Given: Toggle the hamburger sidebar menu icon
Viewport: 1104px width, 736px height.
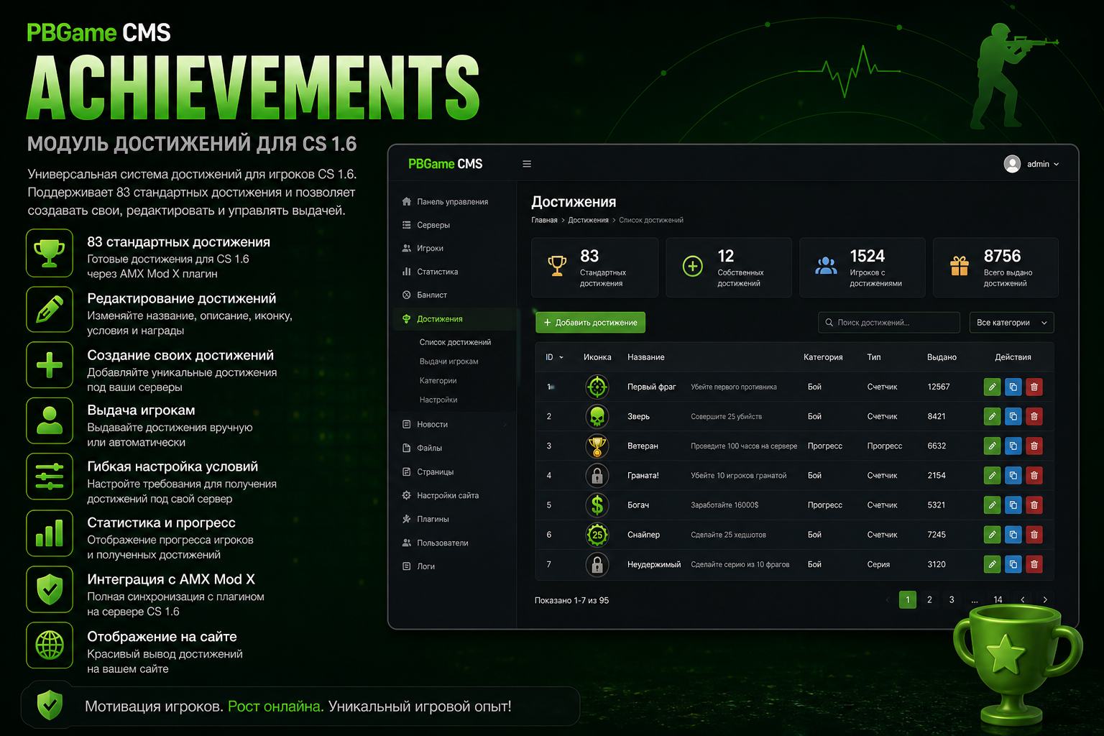Looking at the screenshot, I should pos(527,164).
